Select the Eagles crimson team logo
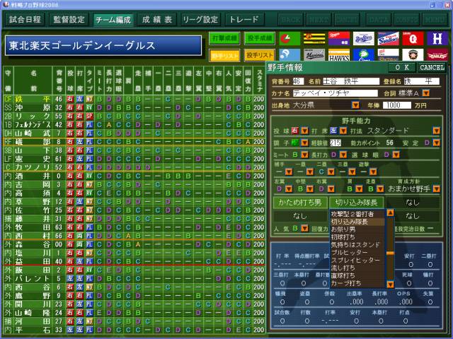453x339 pixels. coord(437,54)
